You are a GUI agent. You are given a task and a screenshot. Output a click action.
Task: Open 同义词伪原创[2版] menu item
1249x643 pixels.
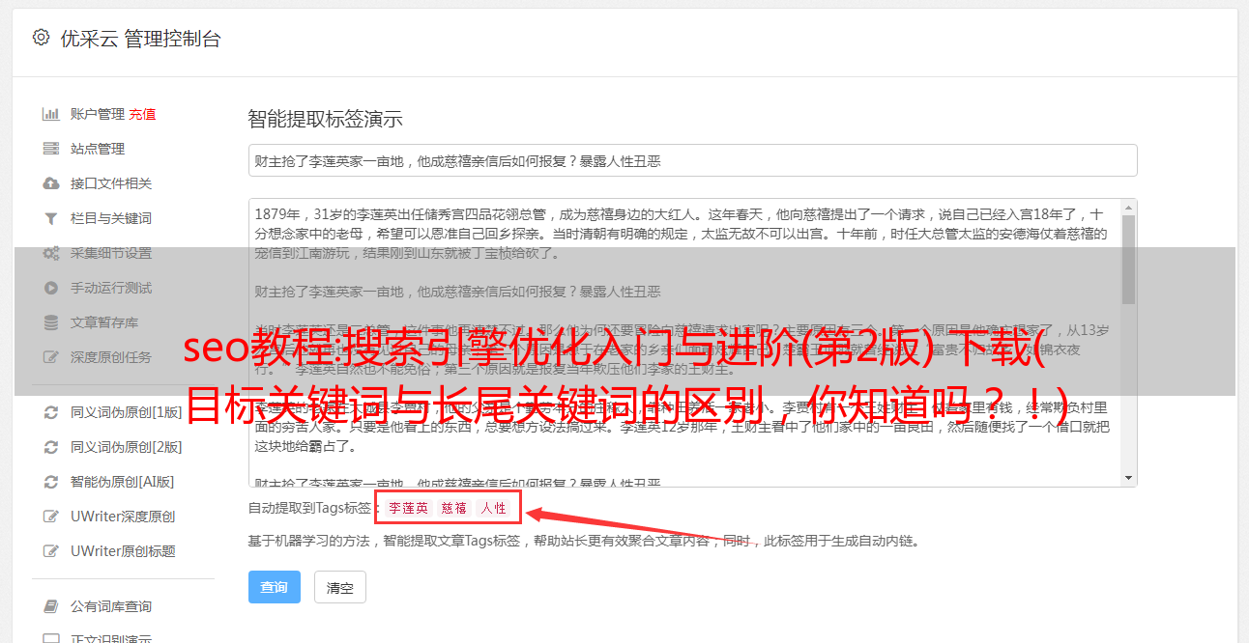click(x=126, y=447)
